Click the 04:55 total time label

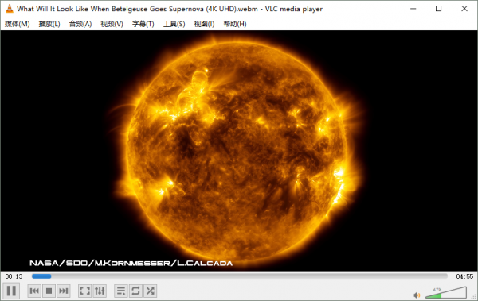[x=464, y=276]
